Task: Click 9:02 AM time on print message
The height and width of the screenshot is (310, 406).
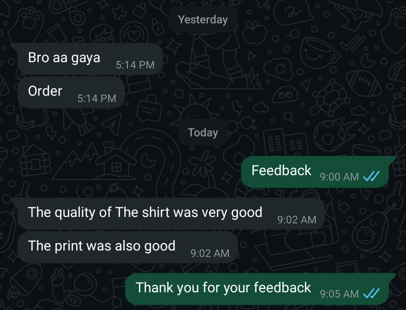Action: point(210,253)
